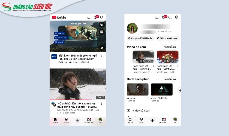The image size is (229, 136).
Task: Toggle captions CC on Booking.com ad
Action: [102, 32]
